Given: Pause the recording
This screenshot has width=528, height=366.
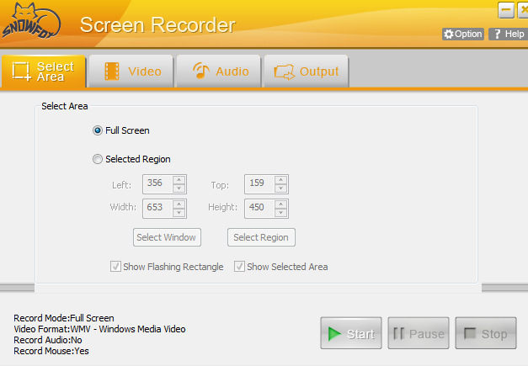Looking at the screenshot, I should click(x=419, y=333).
